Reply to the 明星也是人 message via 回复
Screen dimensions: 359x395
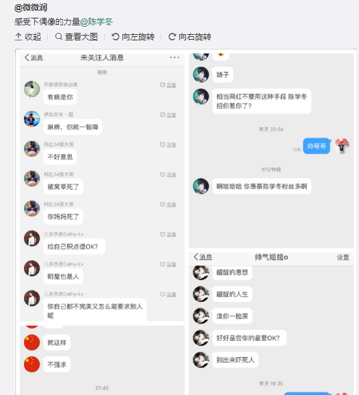click(168, 264)
